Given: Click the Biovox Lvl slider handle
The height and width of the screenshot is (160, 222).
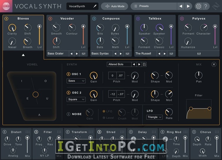Looking at the screenshot, I should tap(39, 26).
